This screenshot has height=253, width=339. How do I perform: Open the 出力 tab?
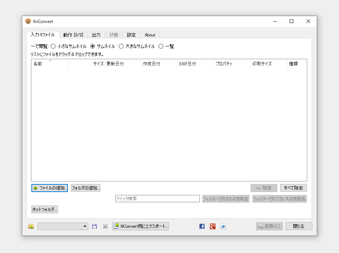click(96, 35)
